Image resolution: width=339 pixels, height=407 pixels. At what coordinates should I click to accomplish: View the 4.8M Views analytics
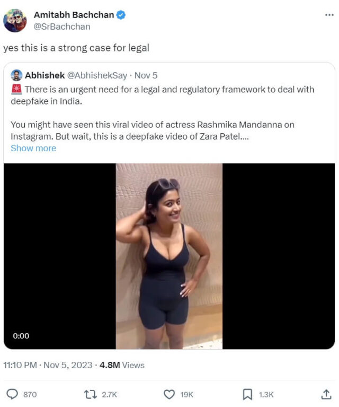[x=122, y=365]
